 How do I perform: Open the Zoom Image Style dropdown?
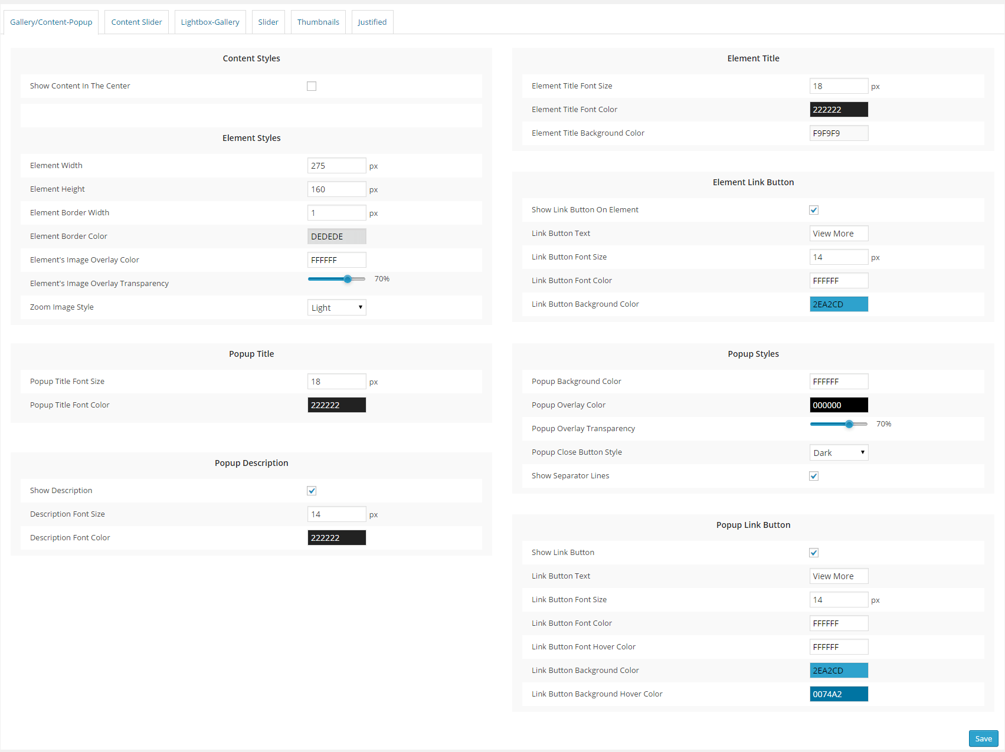336,307
